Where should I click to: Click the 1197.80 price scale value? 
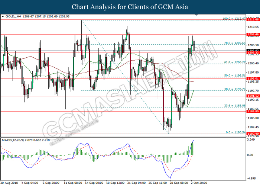[x=253, y=73]
